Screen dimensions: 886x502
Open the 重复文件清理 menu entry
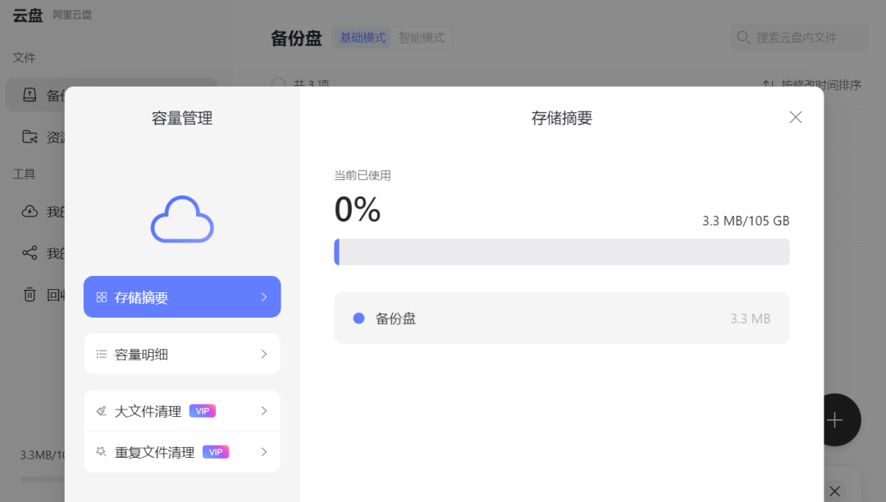pos(182,452)
